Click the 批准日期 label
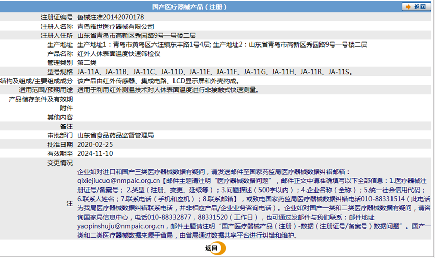Screen dimensions: 435x258 pos(60,144)
